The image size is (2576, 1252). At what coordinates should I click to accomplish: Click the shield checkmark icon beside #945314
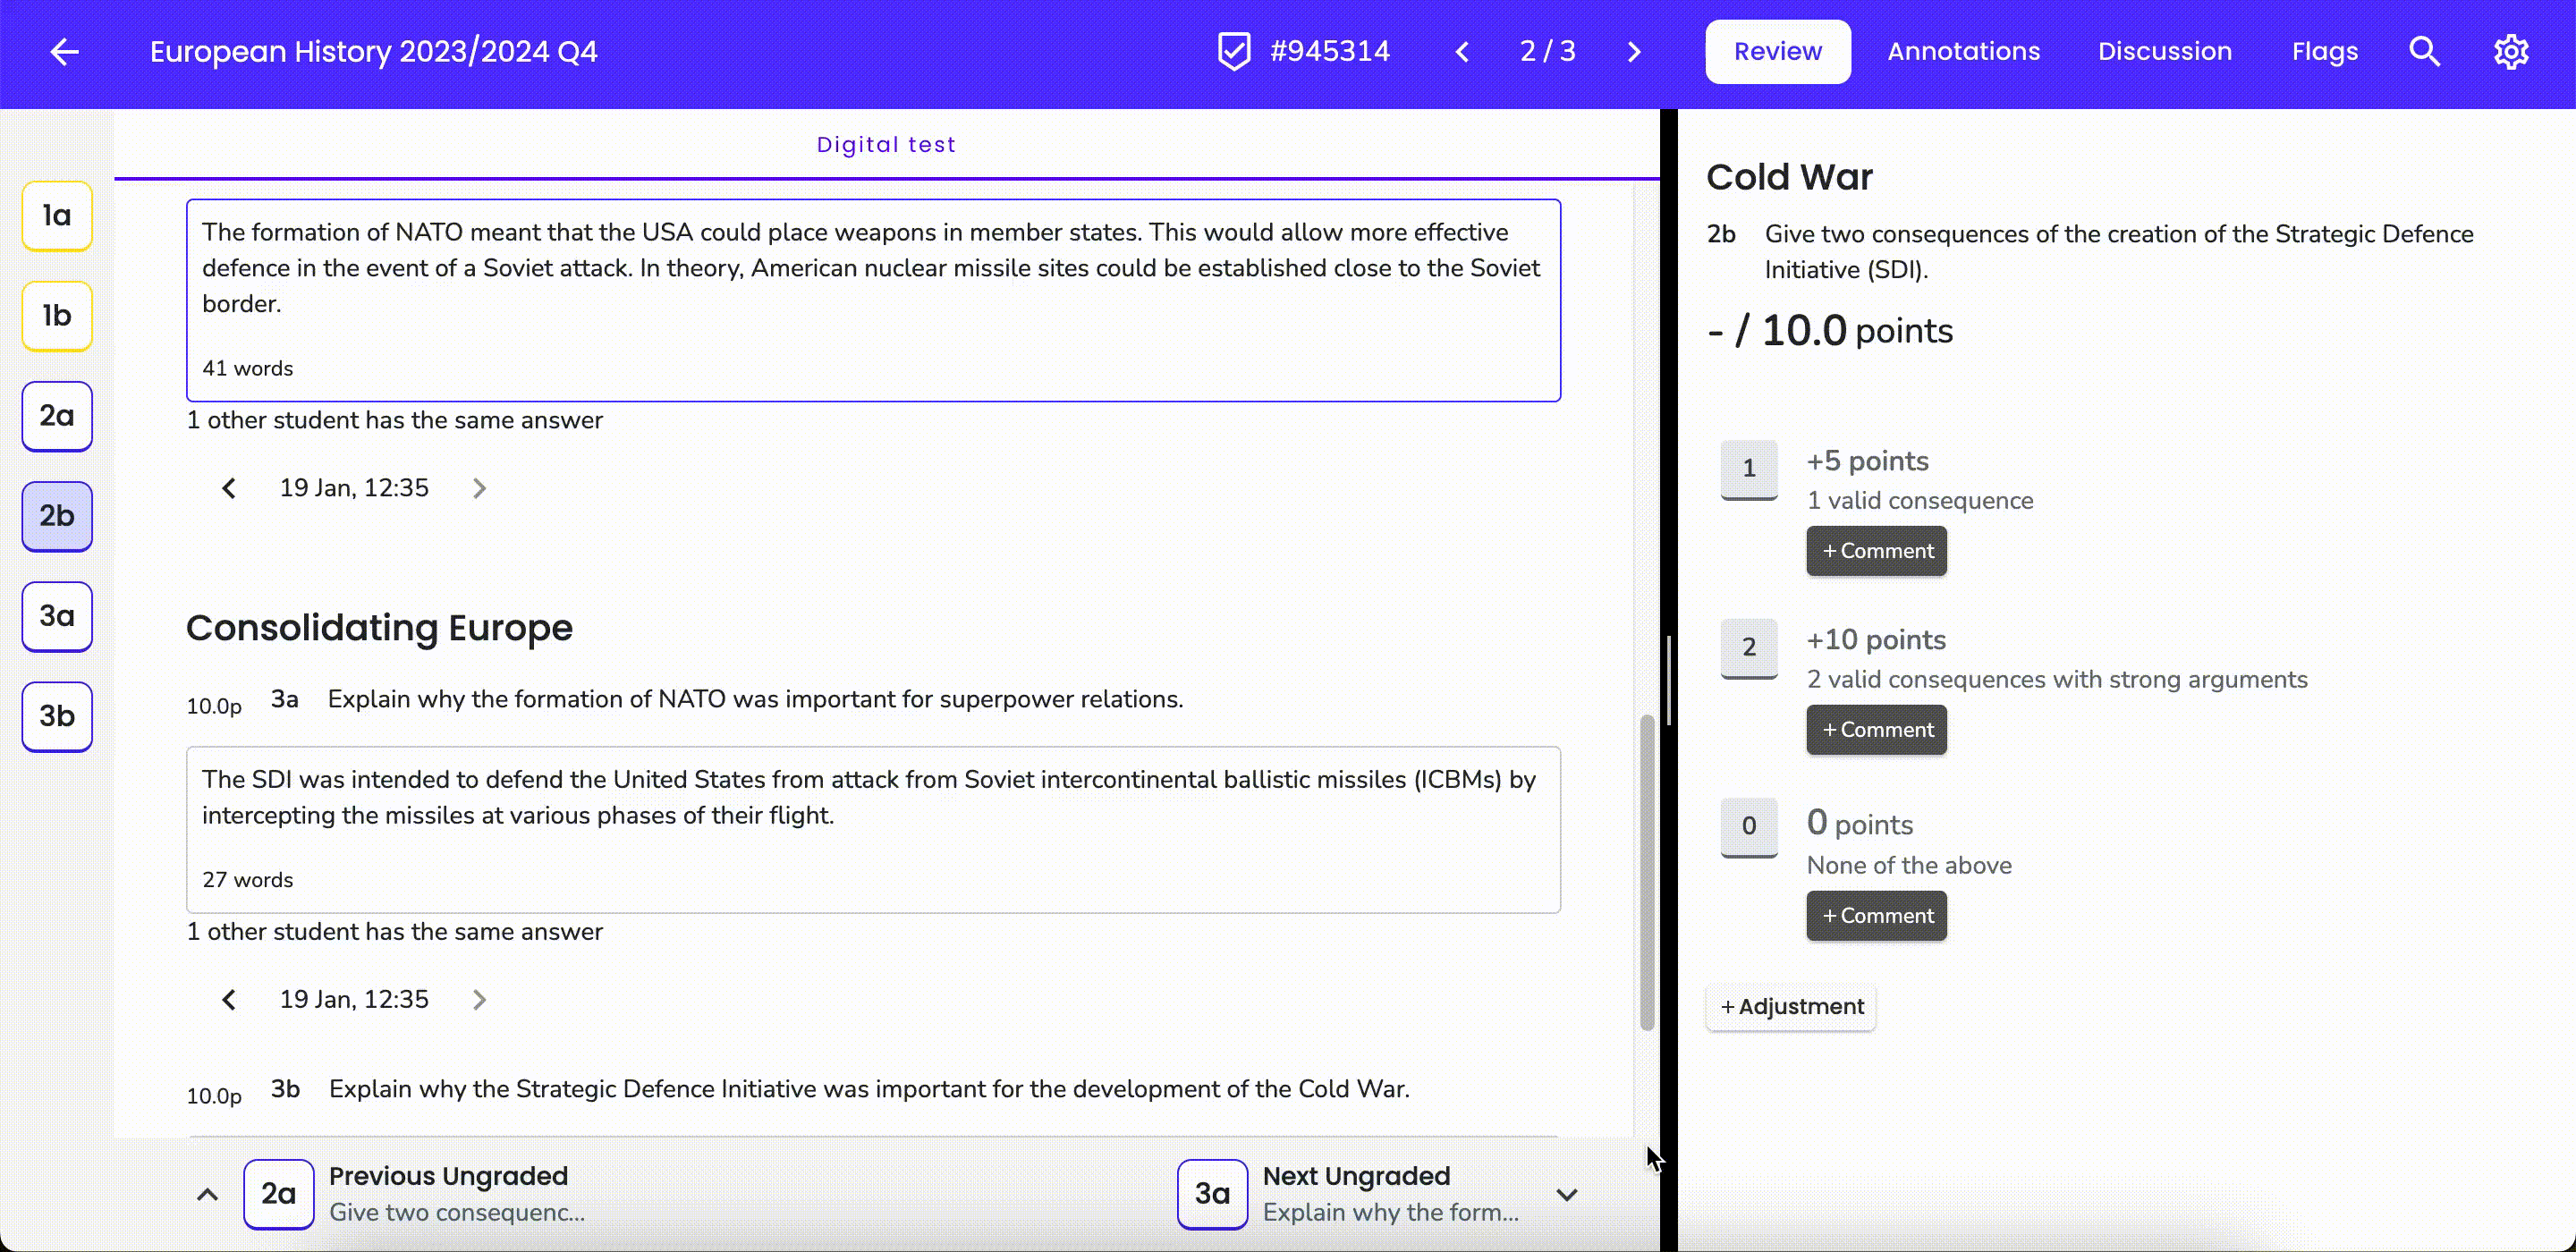click(x=1234, y=52)
